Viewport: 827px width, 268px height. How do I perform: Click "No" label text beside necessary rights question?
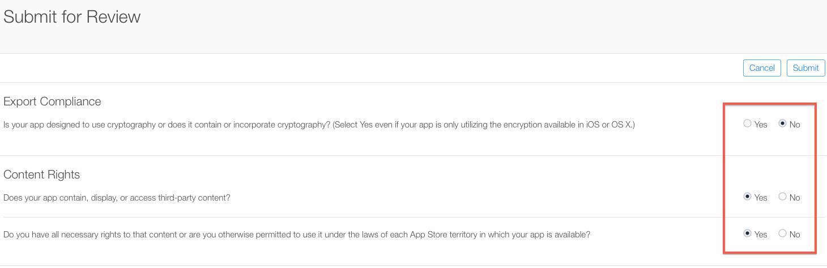pyautogui.click(x=795, y=235)
